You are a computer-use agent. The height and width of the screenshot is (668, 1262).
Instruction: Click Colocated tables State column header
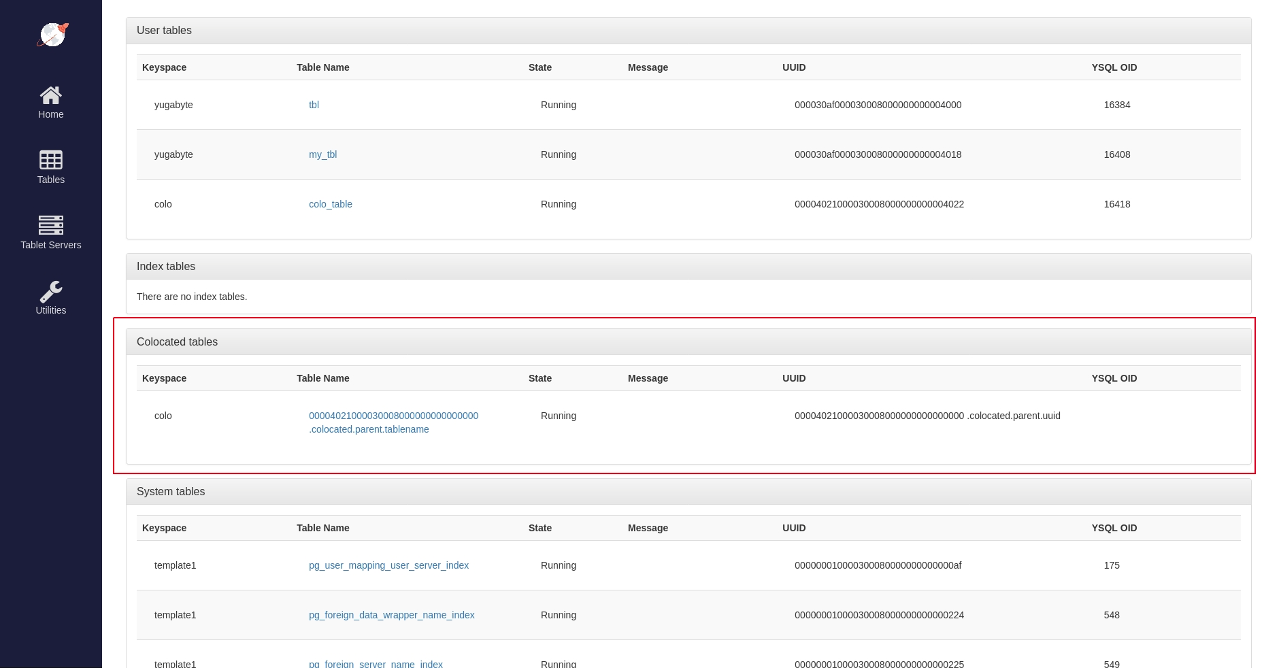(540, 378)
